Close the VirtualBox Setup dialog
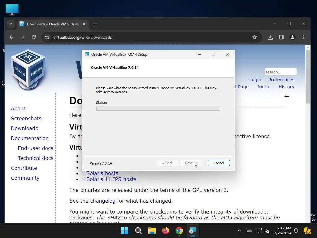 coord(228,54)
